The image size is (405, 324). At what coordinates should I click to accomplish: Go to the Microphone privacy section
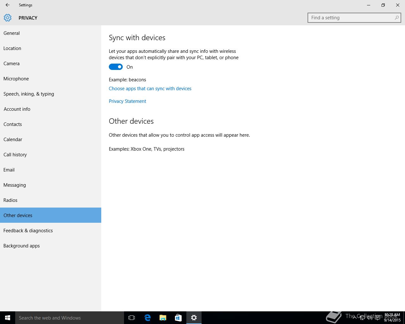[16, 79]
